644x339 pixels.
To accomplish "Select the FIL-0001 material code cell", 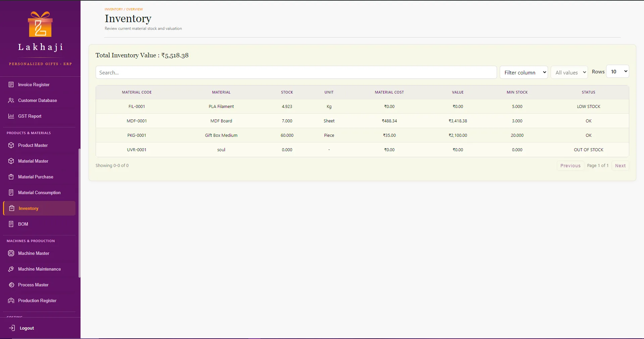I will coord(137,107).
